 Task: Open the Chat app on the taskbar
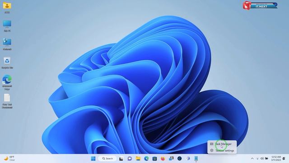tap(130, 158)
